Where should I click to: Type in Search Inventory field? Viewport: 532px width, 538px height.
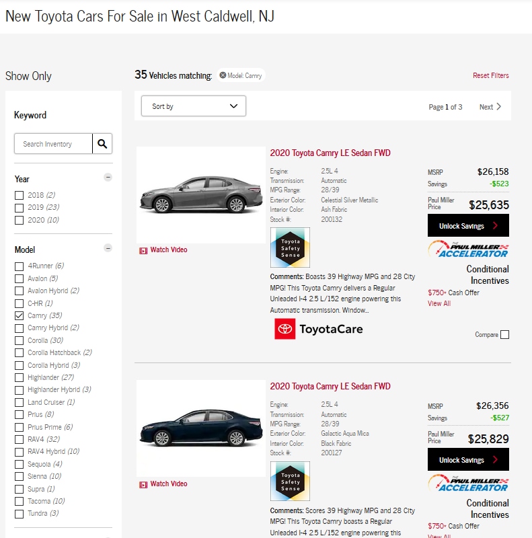tap(53, 144)
